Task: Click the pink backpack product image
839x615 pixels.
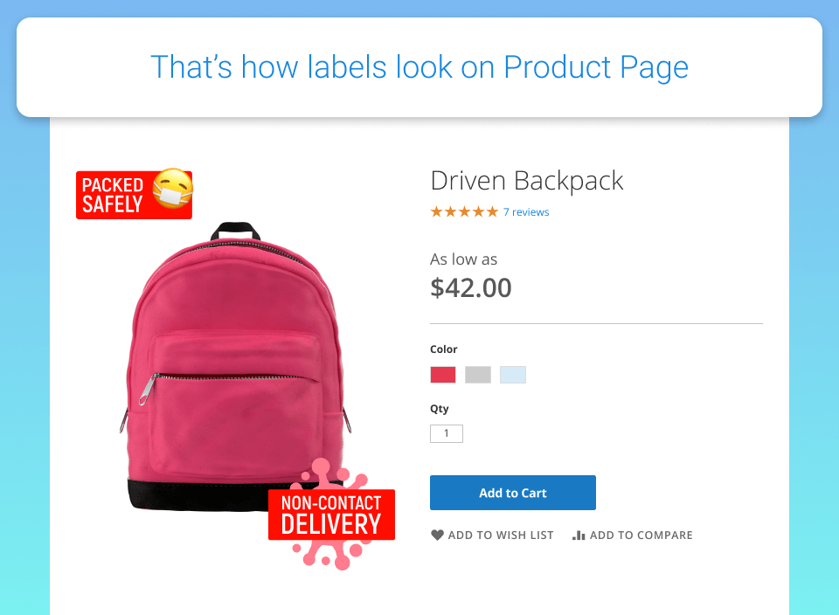Action: tap(234, 366)
